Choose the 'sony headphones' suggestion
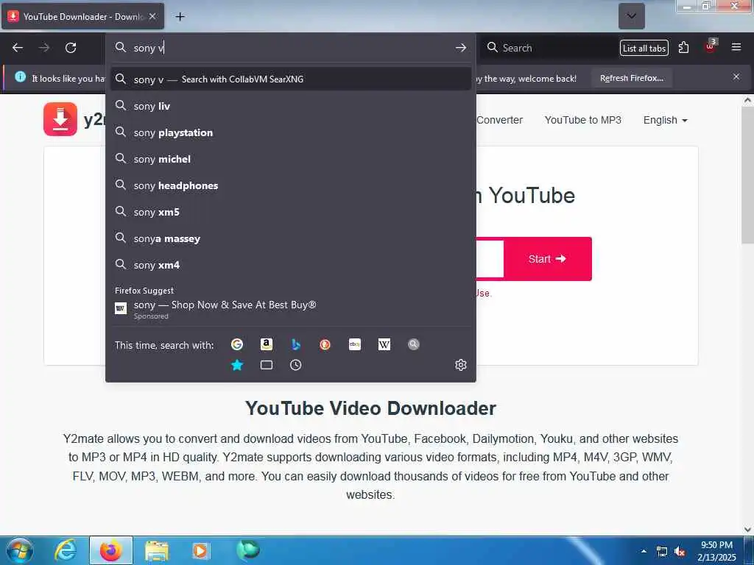This screenshot has height=565, width=754. [x=290, y=185]
